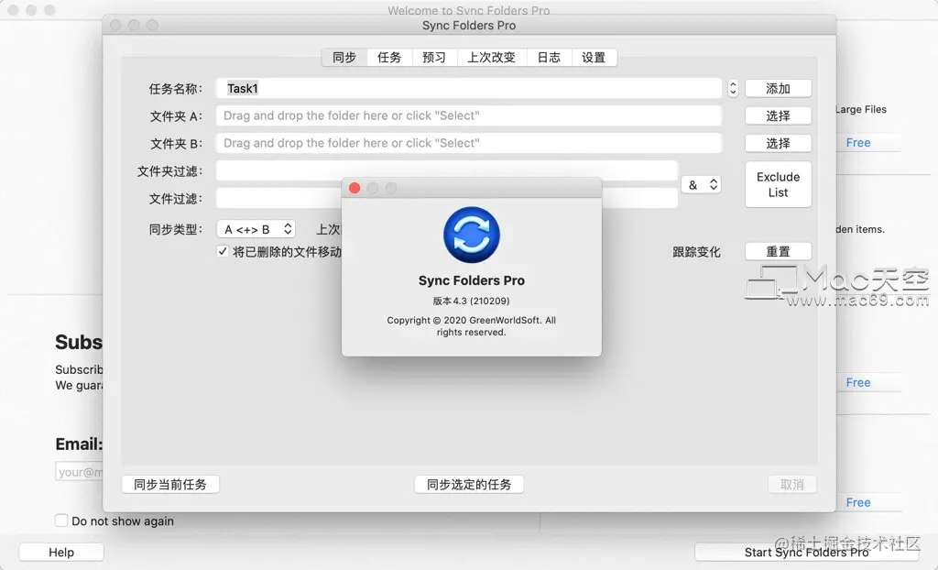Viewport: 938px width, 570px height.
Task: Click the 文件夹 A path field
Action: 468,115
